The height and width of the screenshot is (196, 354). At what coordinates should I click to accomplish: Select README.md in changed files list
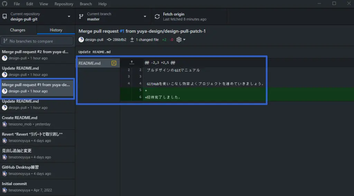click(x=90, y=63)
